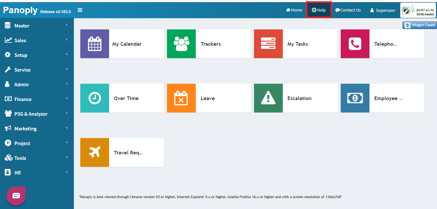Select the Finance label in sidebar

[x=23, y=99]
